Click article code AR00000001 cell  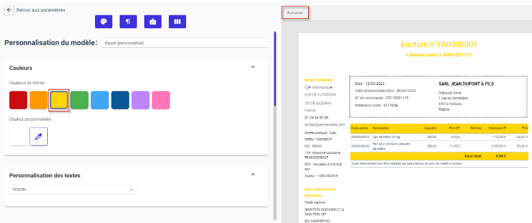click(x=360, y=137)
